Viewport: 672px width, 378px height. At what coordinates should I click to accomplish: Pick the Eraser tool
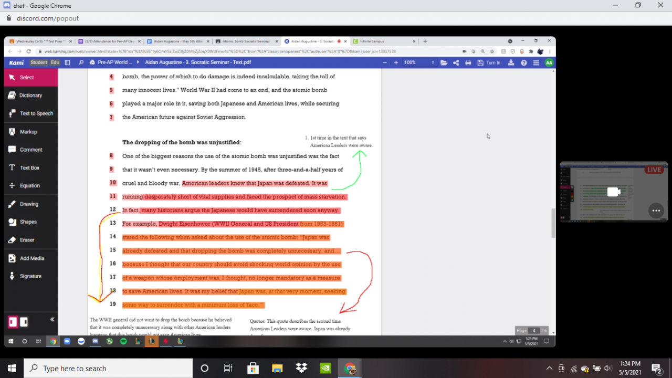point(27,240)
